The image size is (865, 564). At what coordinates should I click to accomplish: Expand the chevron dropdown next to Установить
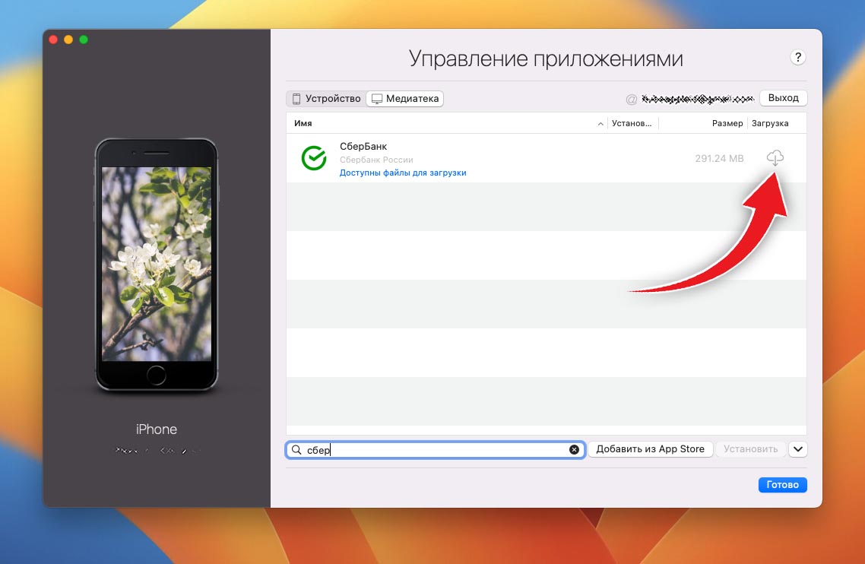797,449
